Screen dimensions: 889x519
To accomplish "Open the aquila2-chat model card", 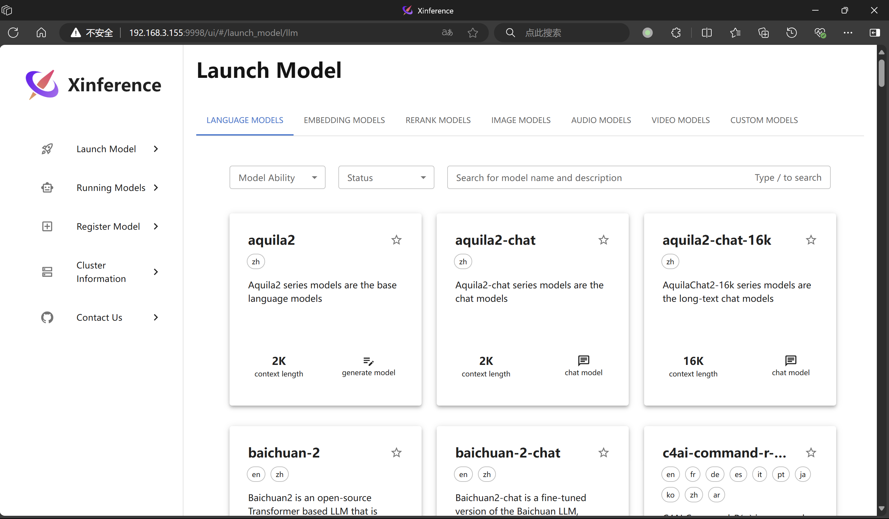I will pos(532,309).
